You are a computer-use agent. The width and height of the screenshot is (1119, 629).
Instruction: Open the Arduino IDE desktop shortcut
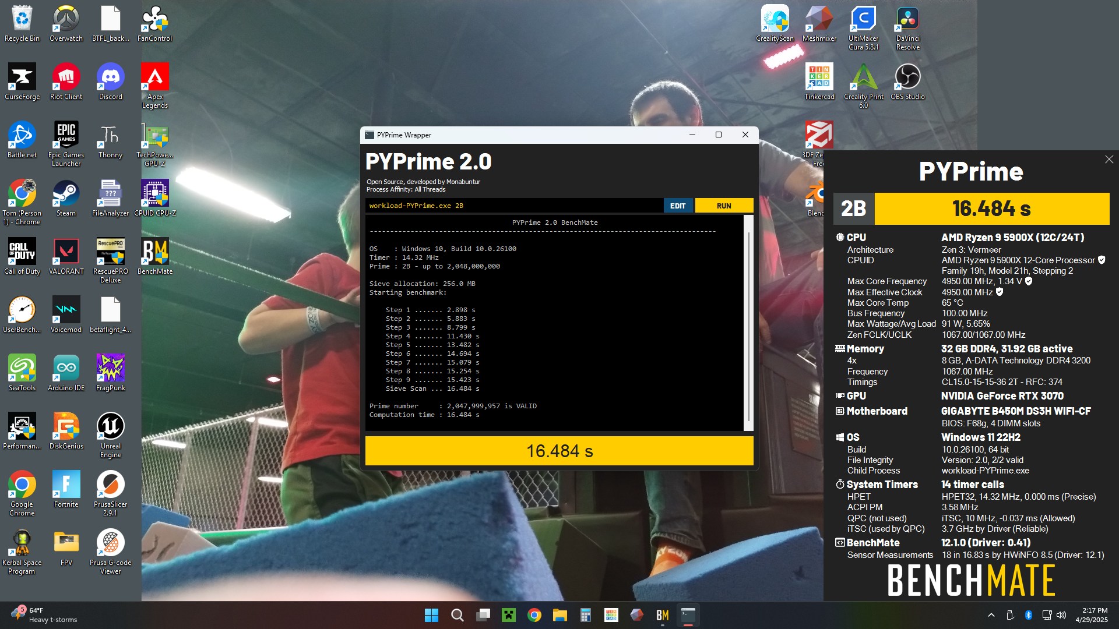tap(66, 373)
